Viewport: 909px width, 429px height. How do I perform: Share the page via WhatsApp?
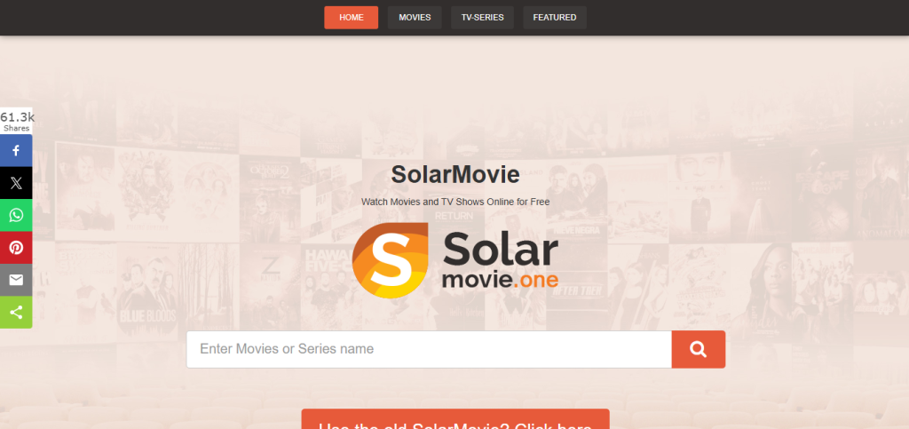[x=16, y=216]
